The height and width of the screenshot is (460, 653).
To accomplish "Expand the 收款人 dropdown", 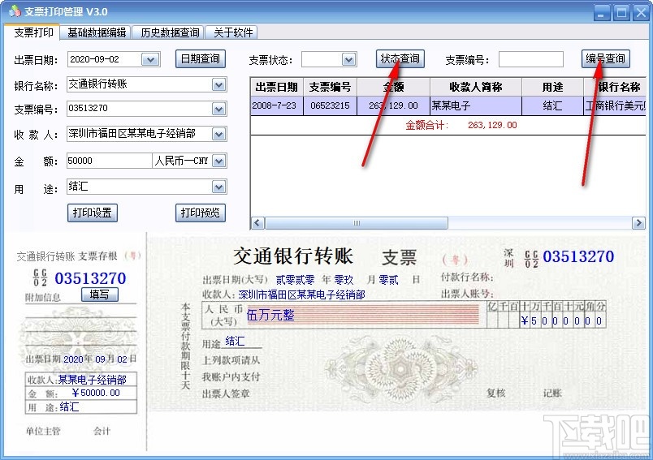I will 218,134.
